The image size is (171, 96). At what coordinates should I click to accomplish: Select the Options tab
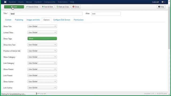[x=46, y=20]
